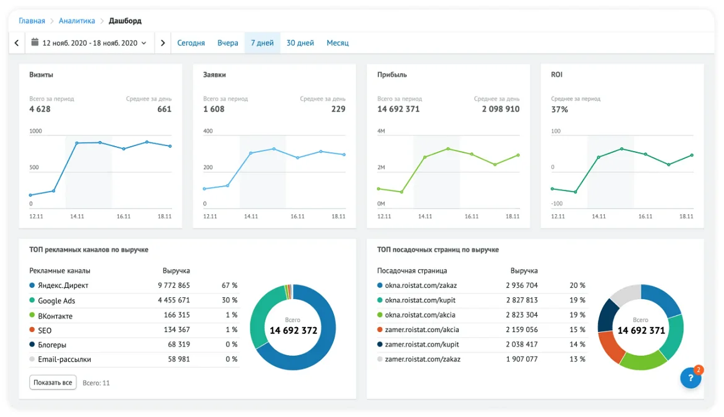This screenshot has height=417, width=724.
Task: Click the Google Ads legend dot
Action: [32, 300]
